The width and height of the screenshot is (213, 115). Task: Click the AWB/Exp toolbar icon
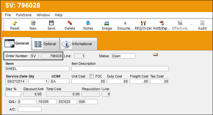tap(162, 23)
